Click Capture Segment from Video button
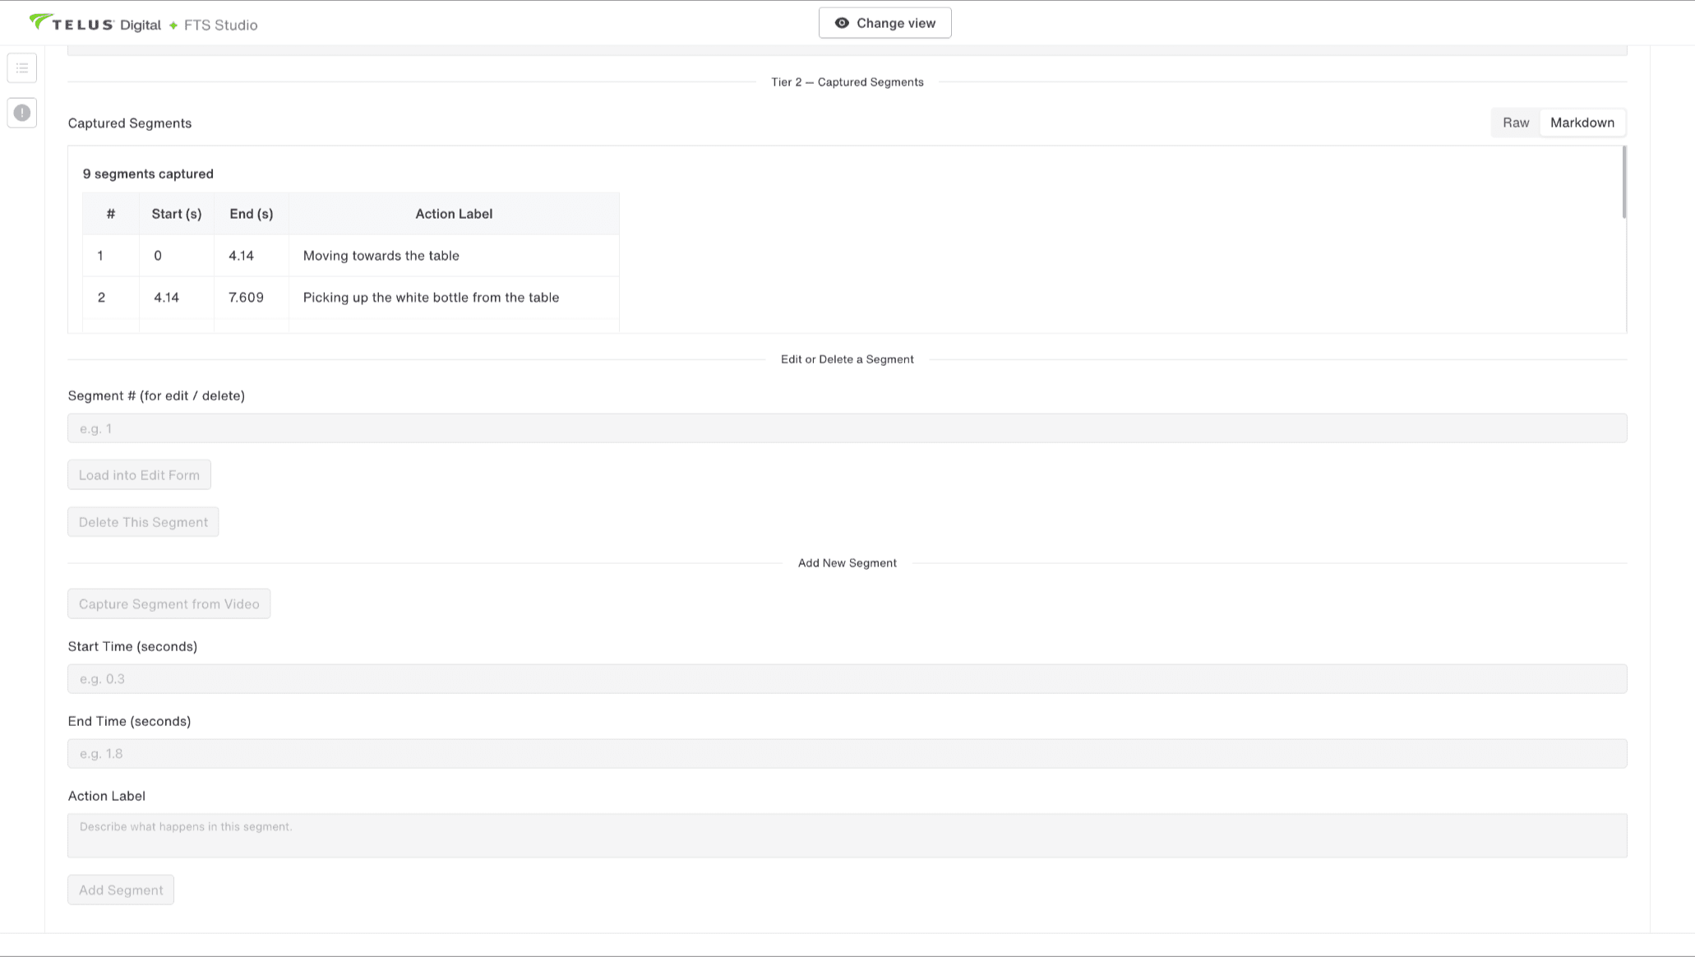This screenshot has height=957, width=1695. coord(169,603)
